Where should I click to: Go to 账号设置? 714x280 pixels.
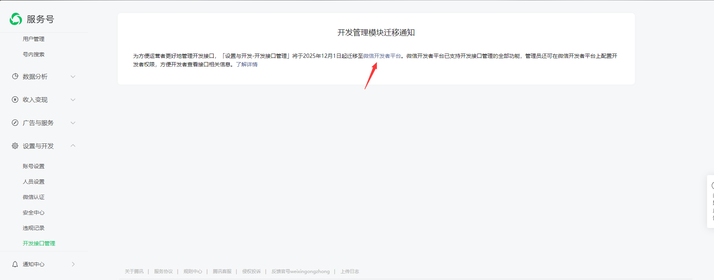point(34,166)
